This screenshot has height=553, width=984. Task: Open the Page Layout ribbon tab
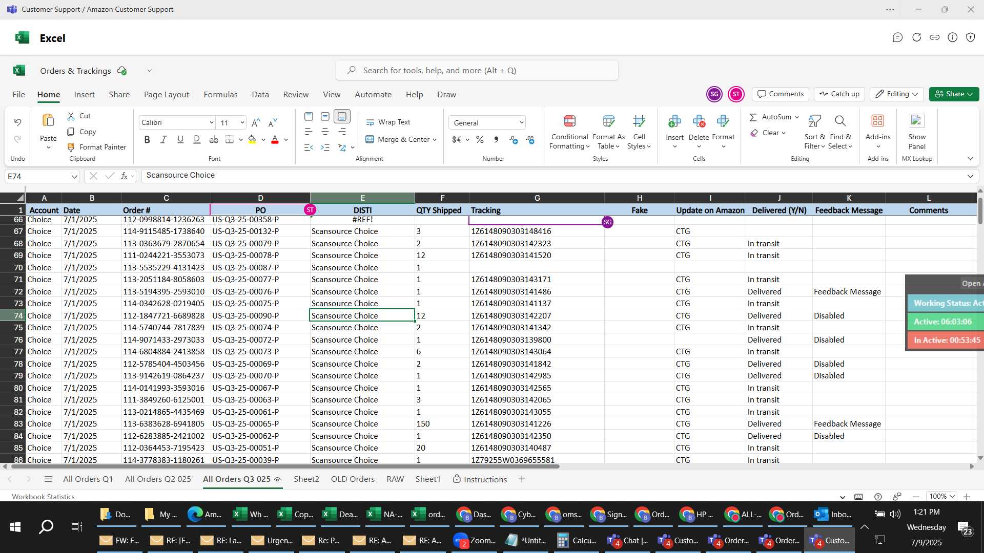167,95
